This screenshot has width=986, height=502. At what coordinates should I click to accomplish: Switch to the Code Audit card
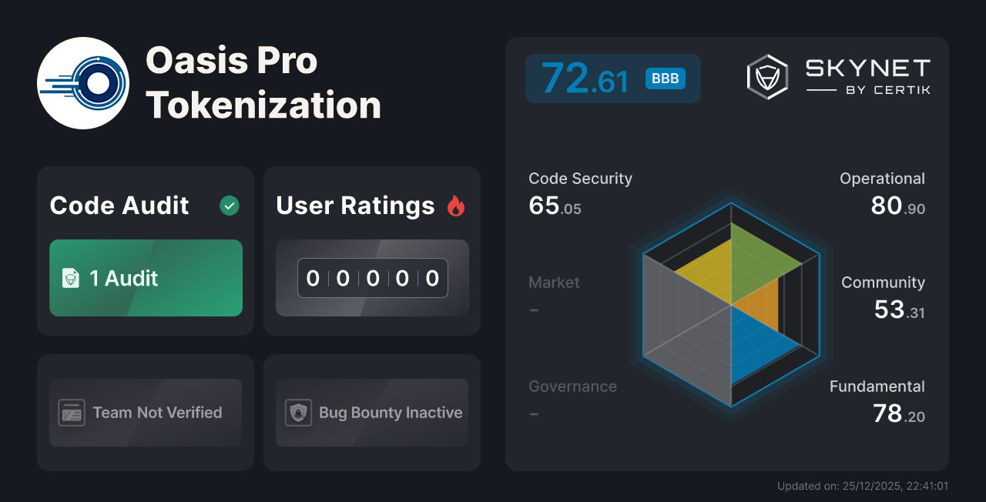click(x=145, y=250)
